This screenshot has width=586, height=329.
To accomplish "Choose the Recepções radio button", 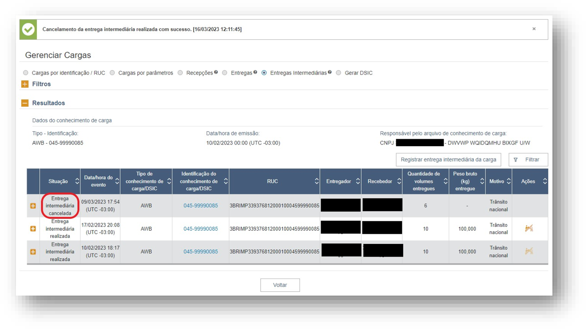I will (180, 73).
